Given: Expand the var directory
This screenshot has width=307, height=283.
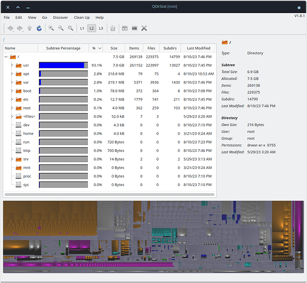Looking at the screenshot, I should coord(12,82).
